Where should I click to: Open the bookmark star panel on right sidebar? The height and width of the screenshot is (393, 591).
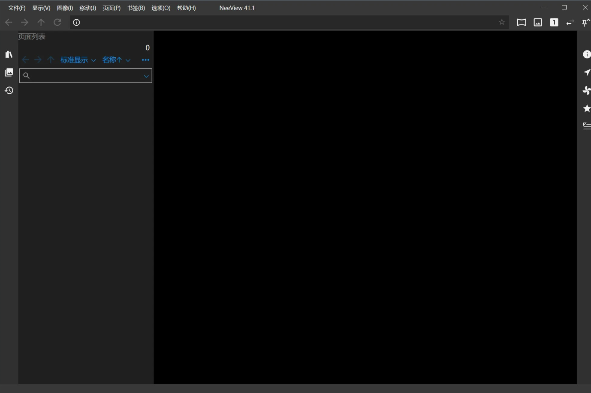click(x=586, y=108)
